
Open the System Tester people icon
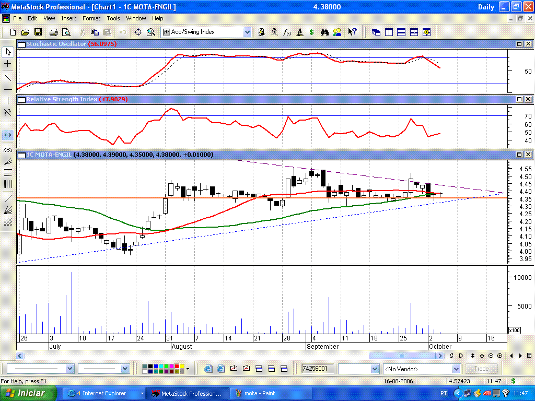pyautogui.click(x=337, y=32)
